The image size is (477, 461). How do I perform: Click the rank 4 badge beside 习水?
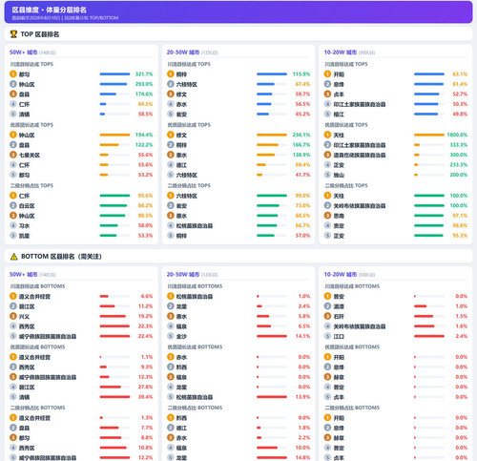[13, 225]
